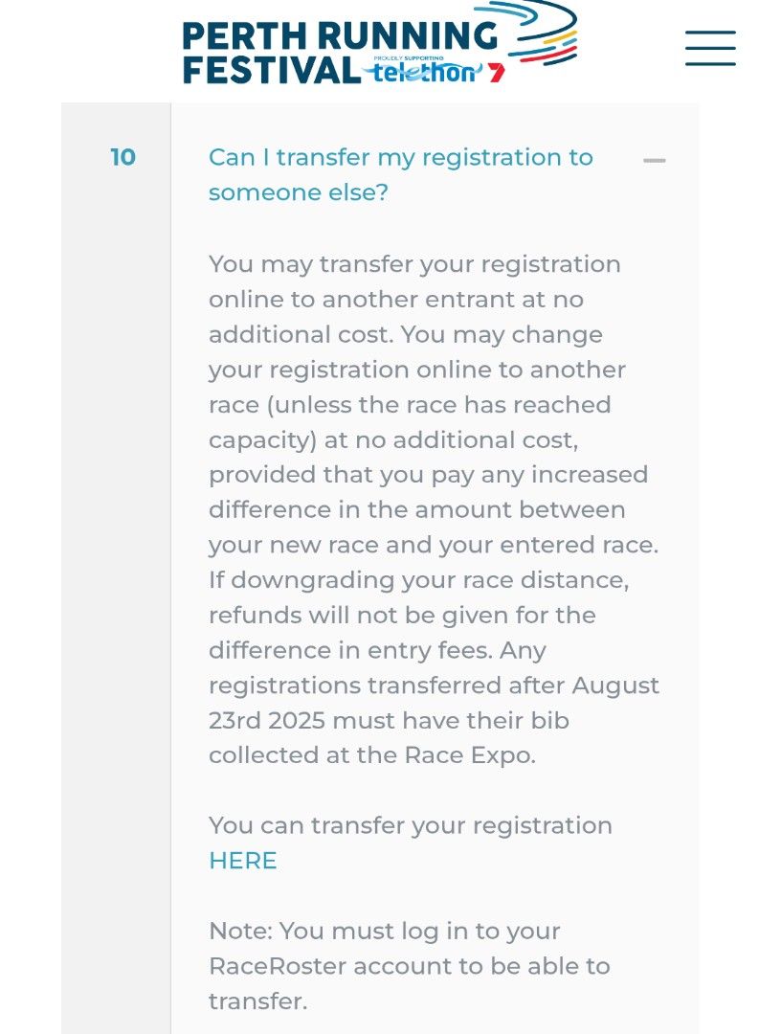
Task: Open the hamburger navigation menu
Action: 709,48
